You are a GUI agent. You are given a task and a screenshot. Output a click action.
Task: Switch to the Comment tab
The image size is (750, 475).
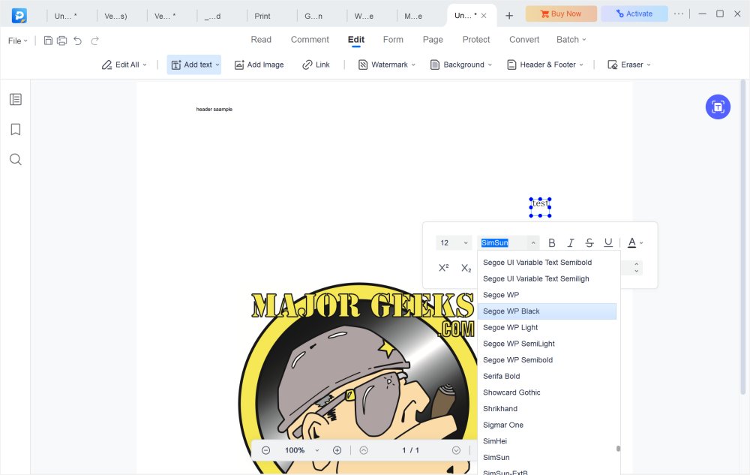pyautogui.click(x=310, y=40)
